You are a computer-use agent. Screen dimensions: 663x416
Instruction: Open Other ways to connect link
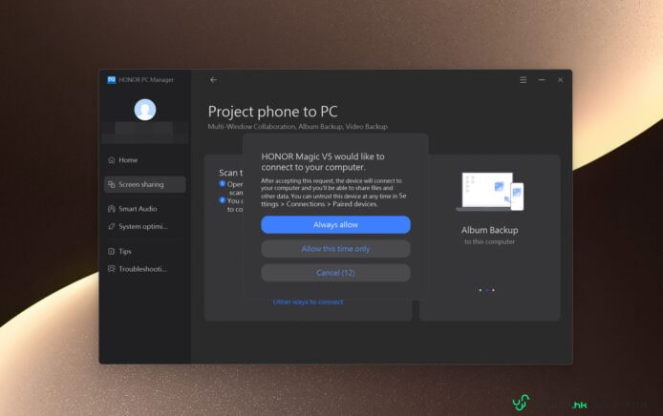pyautogui.click(x=309, y=302)
